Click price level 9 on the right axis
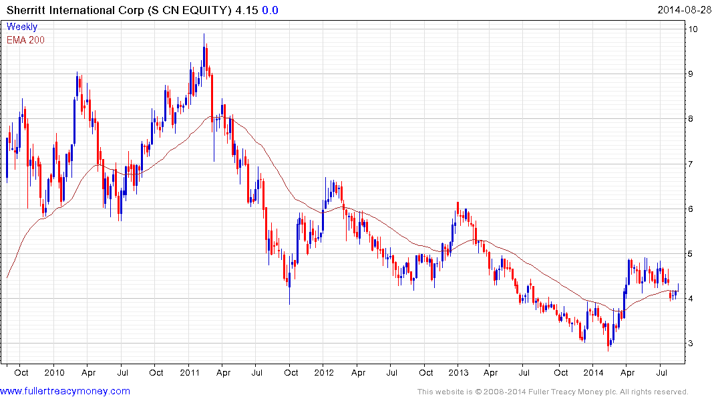 click(691, 74)
